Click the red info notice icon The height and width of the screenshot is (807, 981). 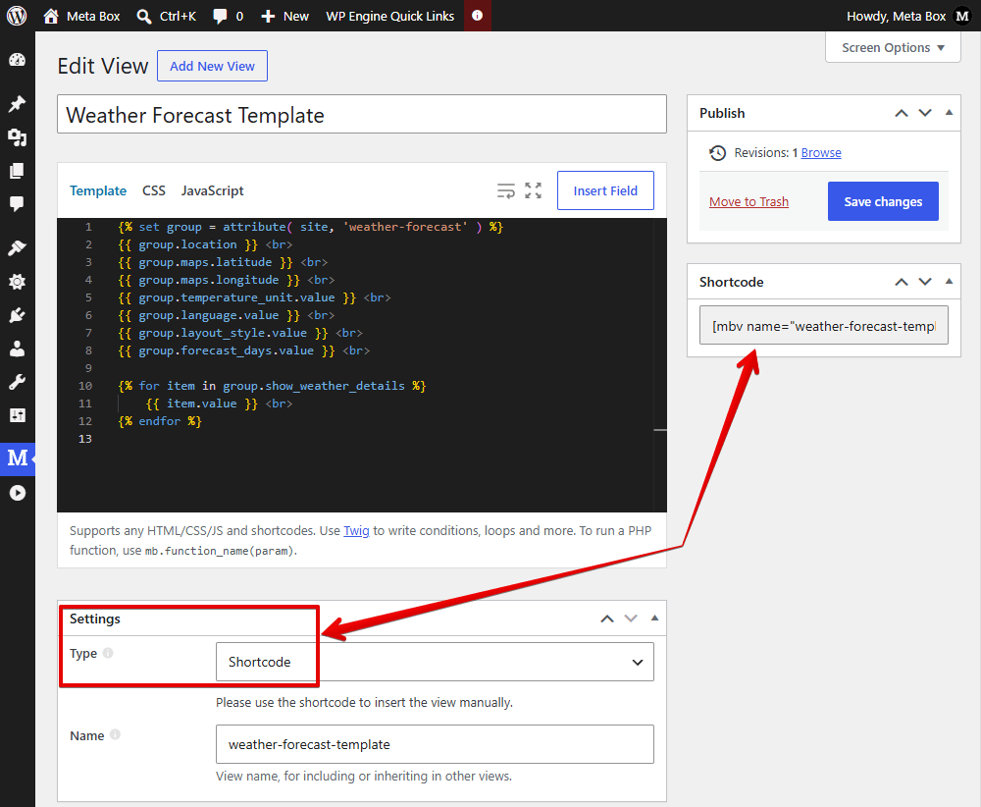(478, 16)
